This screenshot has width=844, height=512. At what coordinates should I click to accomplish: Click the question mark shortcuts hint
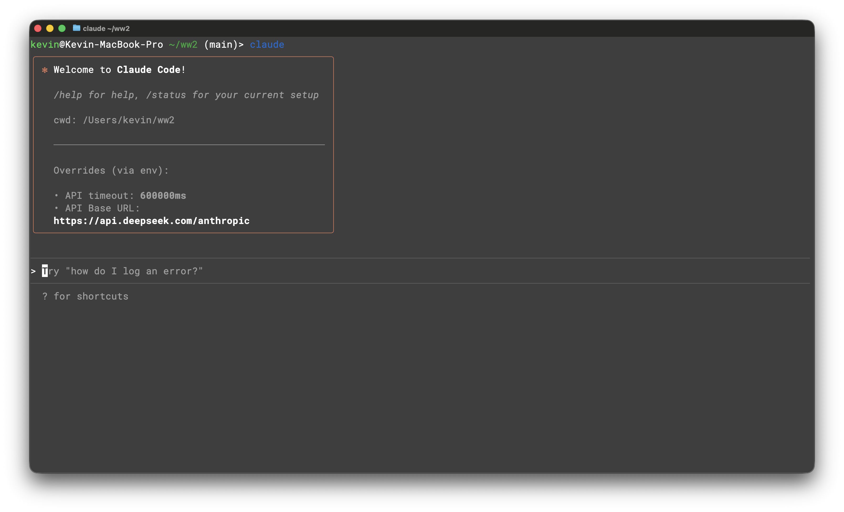tap(45, 296)
